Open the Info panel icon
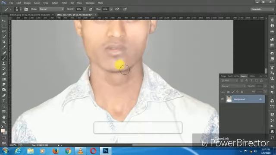Viewport: 276px width, 155px height. 272,26
